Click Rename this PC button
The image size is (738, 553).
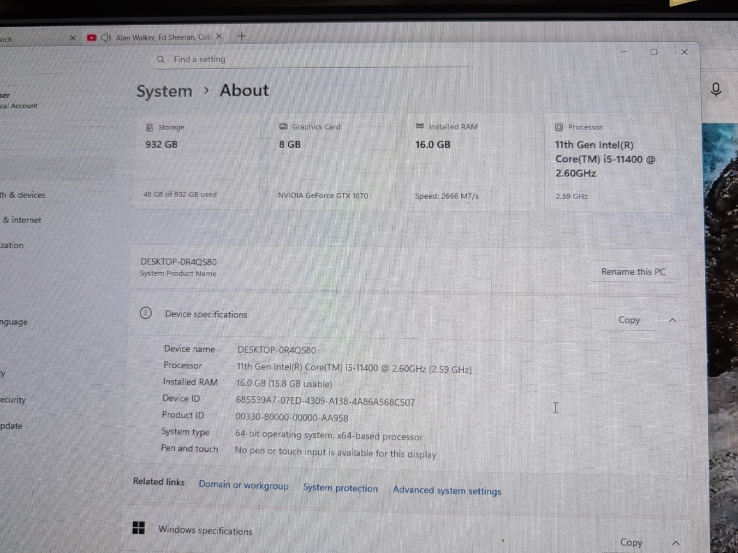[633, 271]
